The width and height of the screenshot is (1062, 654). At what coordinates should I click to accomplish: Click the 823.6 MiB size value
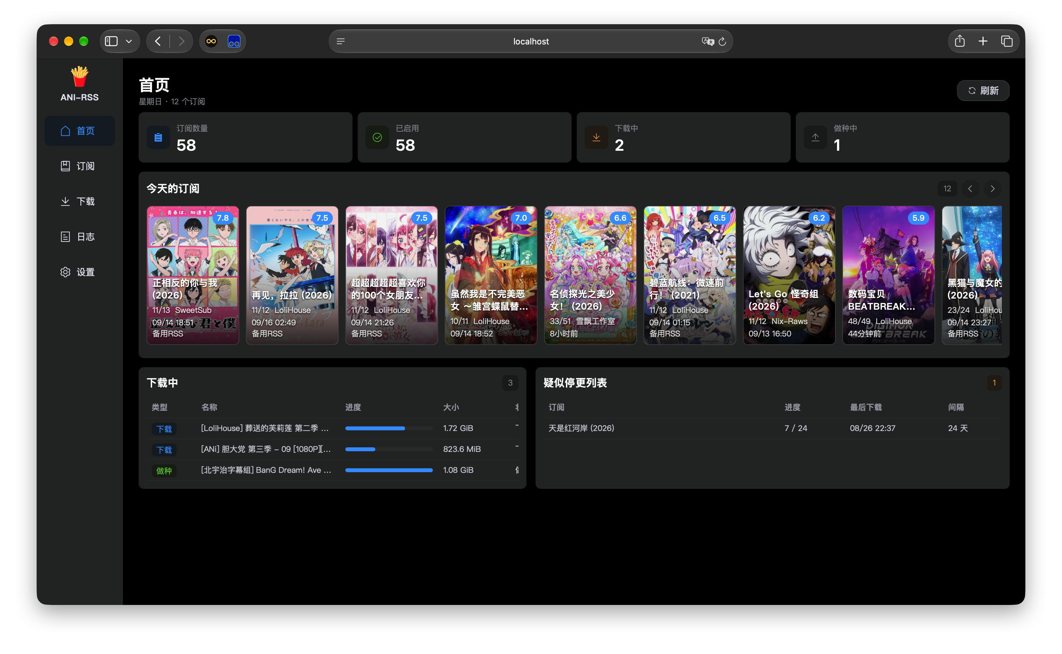[x=462, y=449]
